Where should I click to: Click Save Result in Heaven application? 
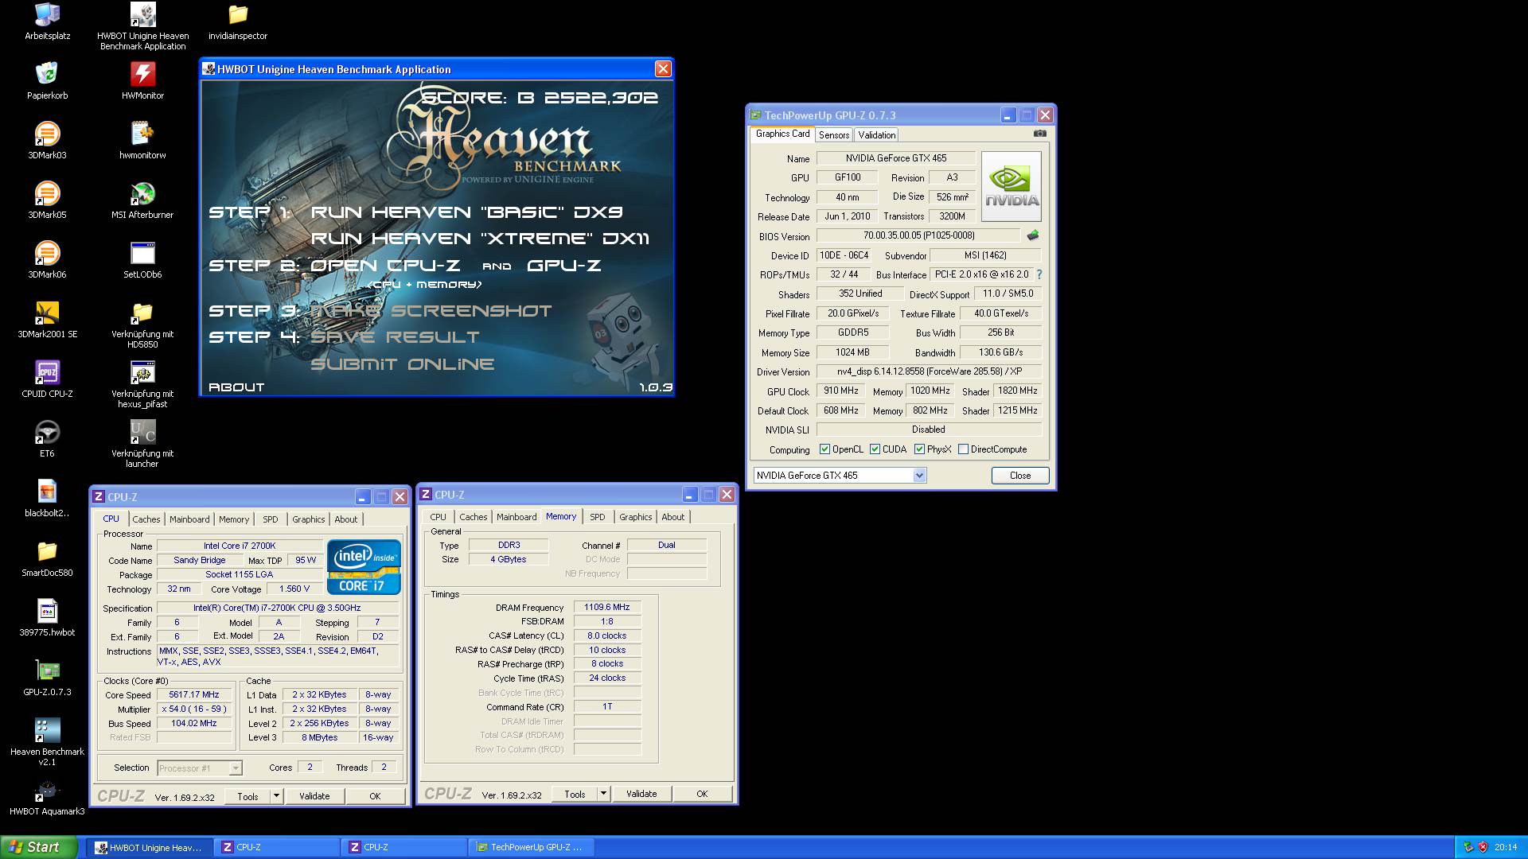pyautogui.click(x=395, y=337)
